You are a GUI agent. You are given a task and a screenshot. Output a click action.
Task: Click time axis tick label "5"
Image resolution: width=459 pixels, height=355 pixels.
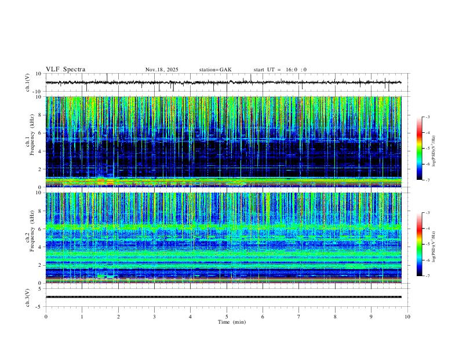(x=227, y=317)
